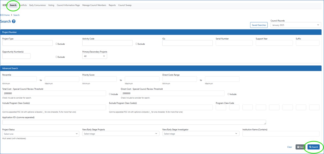The image size is (324, 154).
Task: Focus the Project Type input field
Action: [27, 43]
